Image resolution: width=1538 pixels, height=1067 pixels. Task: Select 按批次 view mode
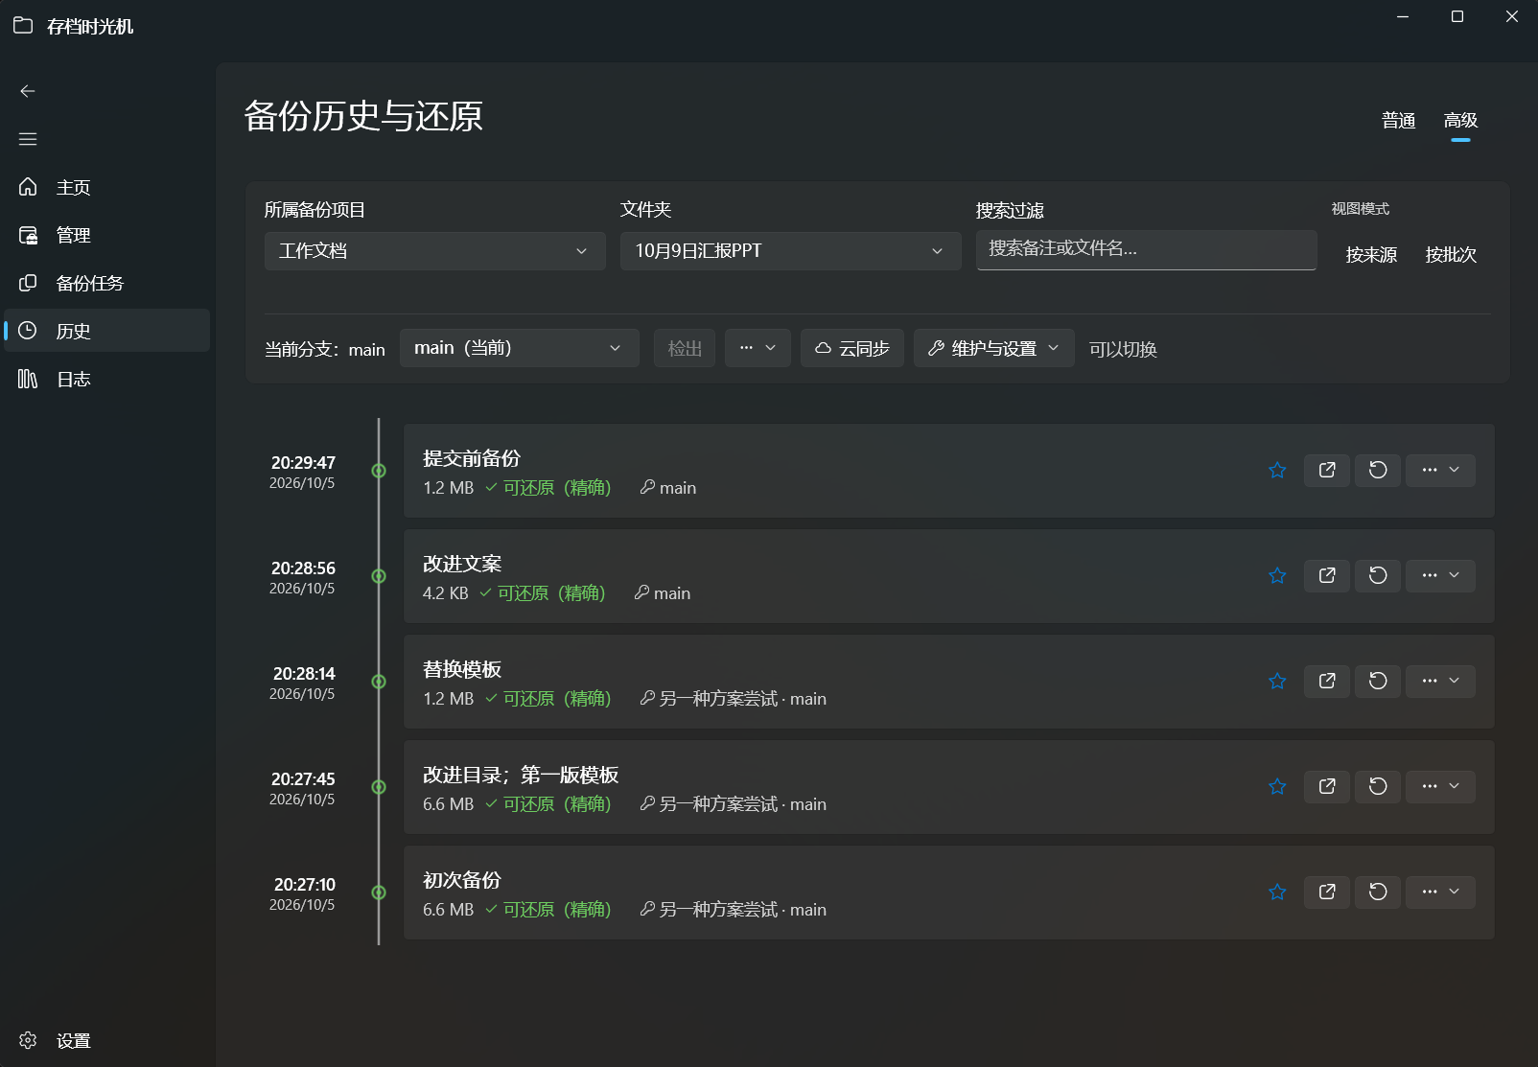(x=1451, y=255)
